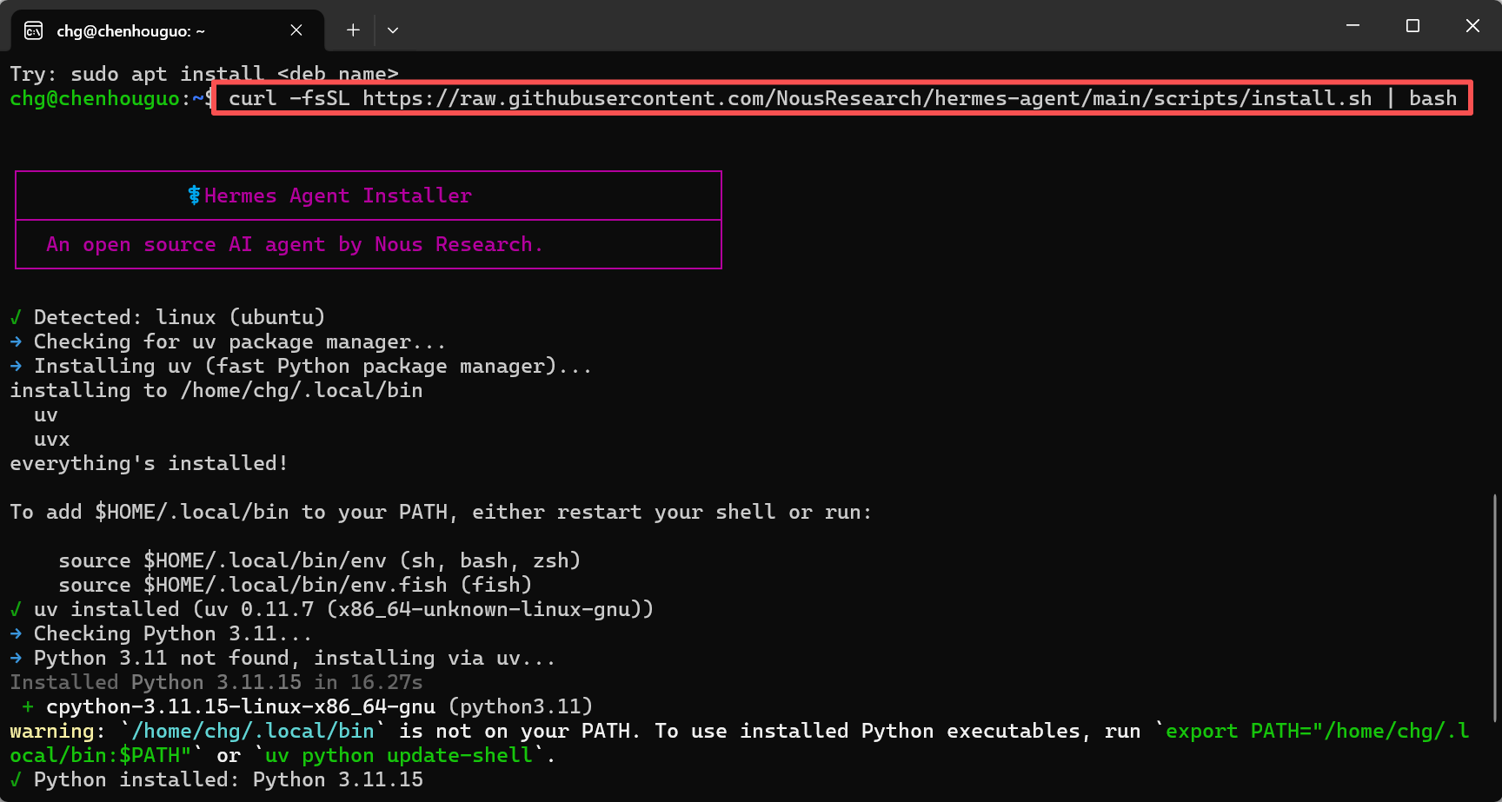1502x802 pixels.
Task: Click the 'To add $HOME/.local/bin to your PATH' line
Action: click(441, 512)
